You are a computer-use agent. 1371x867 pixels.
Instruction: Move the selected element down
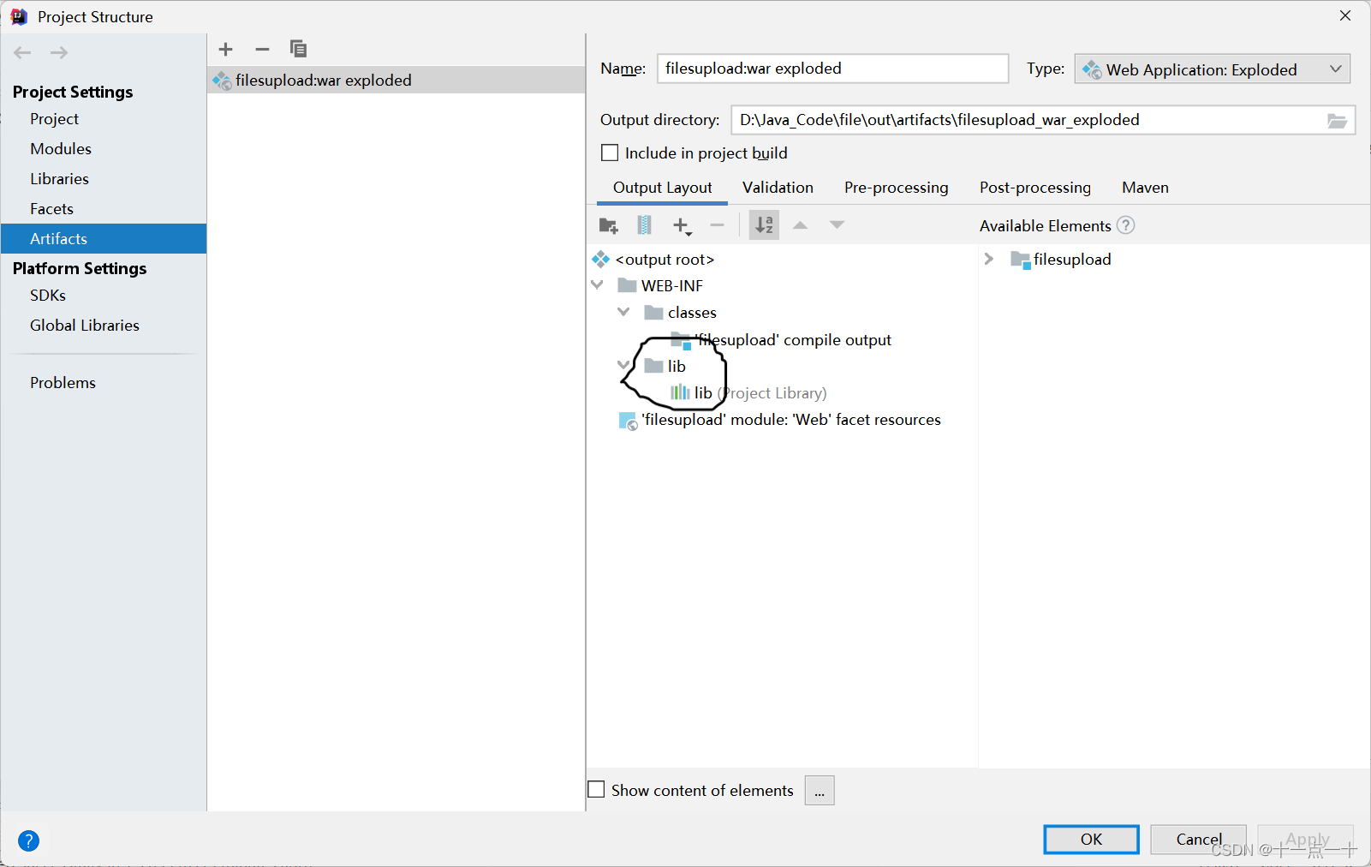point(836,224)
